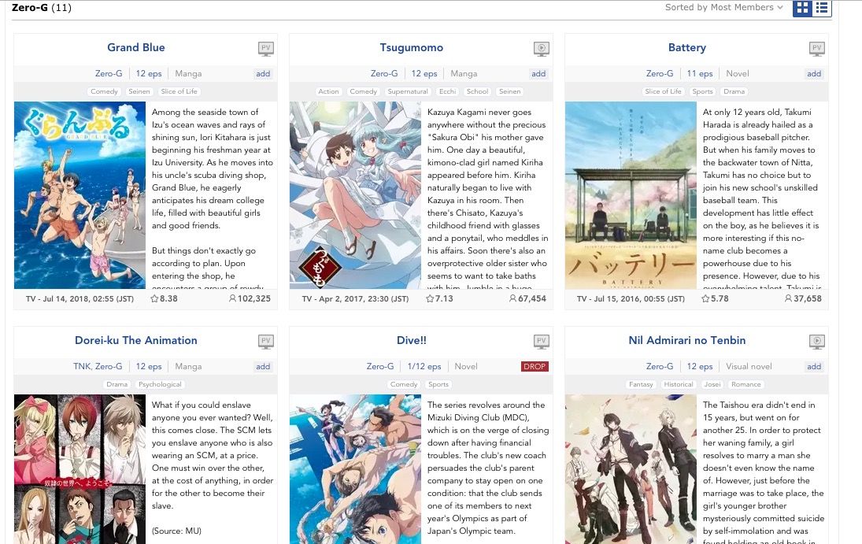862x544 pixels.
Task: Open the Dive!! PV video icon
Action: click(542, 342)
